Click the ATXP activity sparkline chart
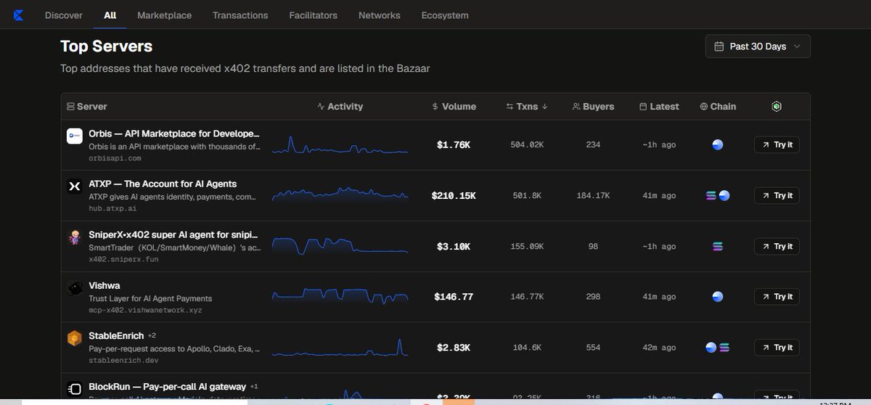The height and width of the screenshot is (405, 871). pos(340,195)
